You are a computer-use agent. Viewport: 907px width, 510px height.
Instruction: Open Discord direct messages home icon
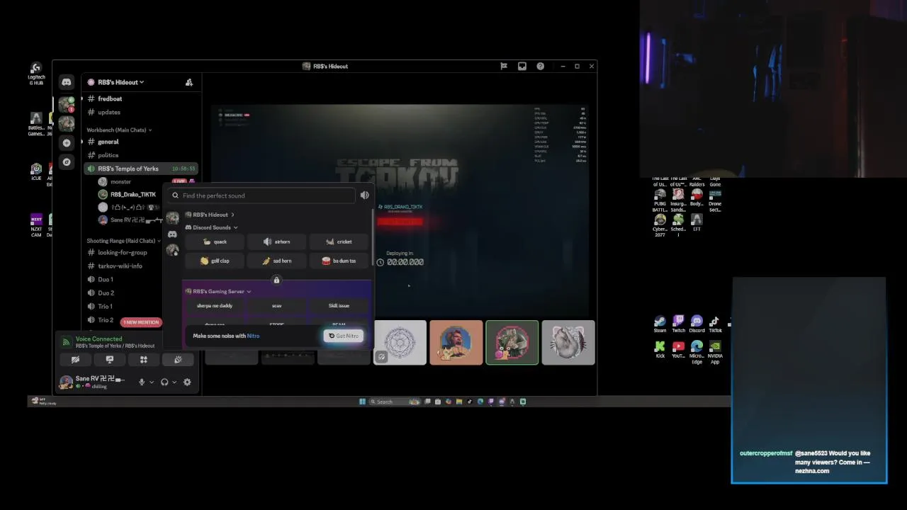click(66, 82)
